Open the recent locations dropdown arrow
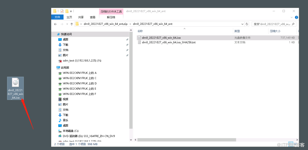The image size is (308, 150). click(67, 24)
